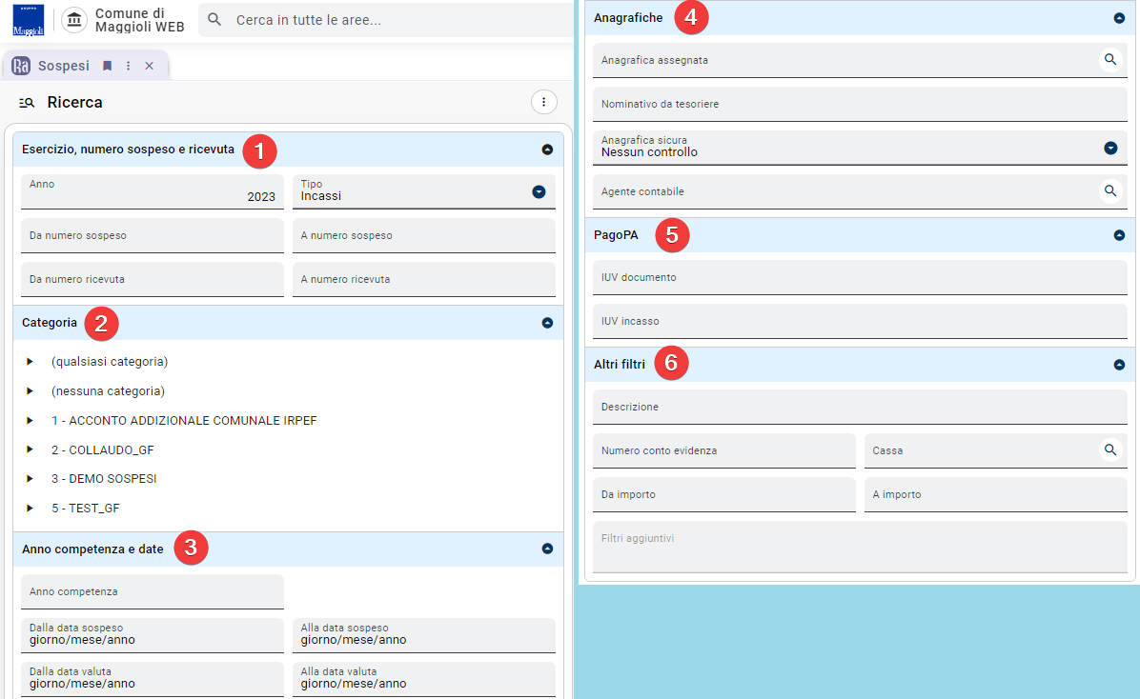Collapse the Altri filtri section
This screenshot has width=1140, height=699.
[x=1119, y=365]
